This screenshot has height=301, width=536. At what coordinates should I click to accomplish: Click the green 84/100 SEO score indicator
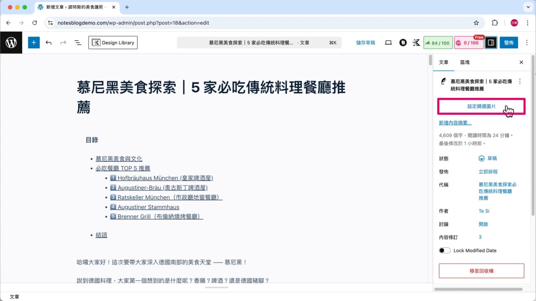coord(438,42)
